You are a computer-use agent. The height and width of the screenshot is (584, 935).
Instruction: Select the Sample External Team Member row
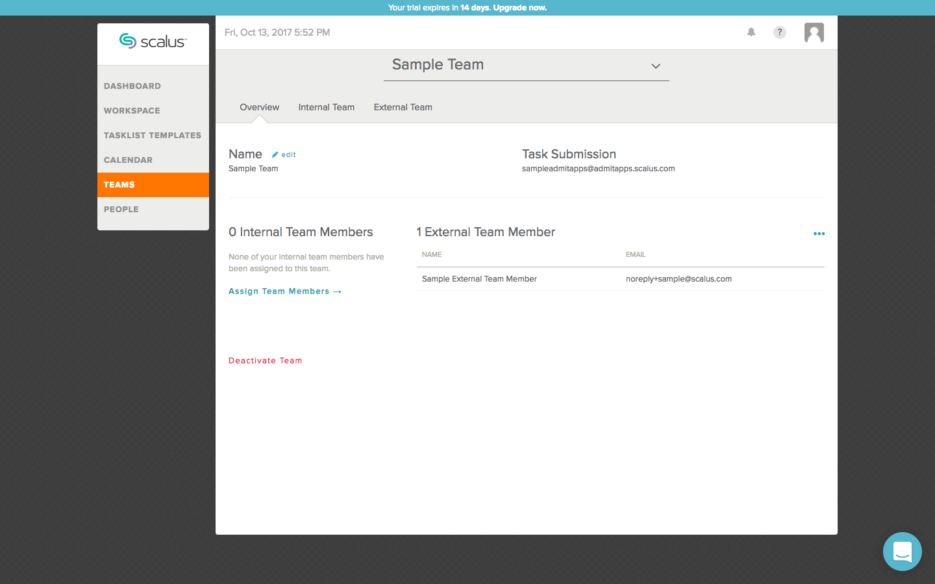point(479,279)
